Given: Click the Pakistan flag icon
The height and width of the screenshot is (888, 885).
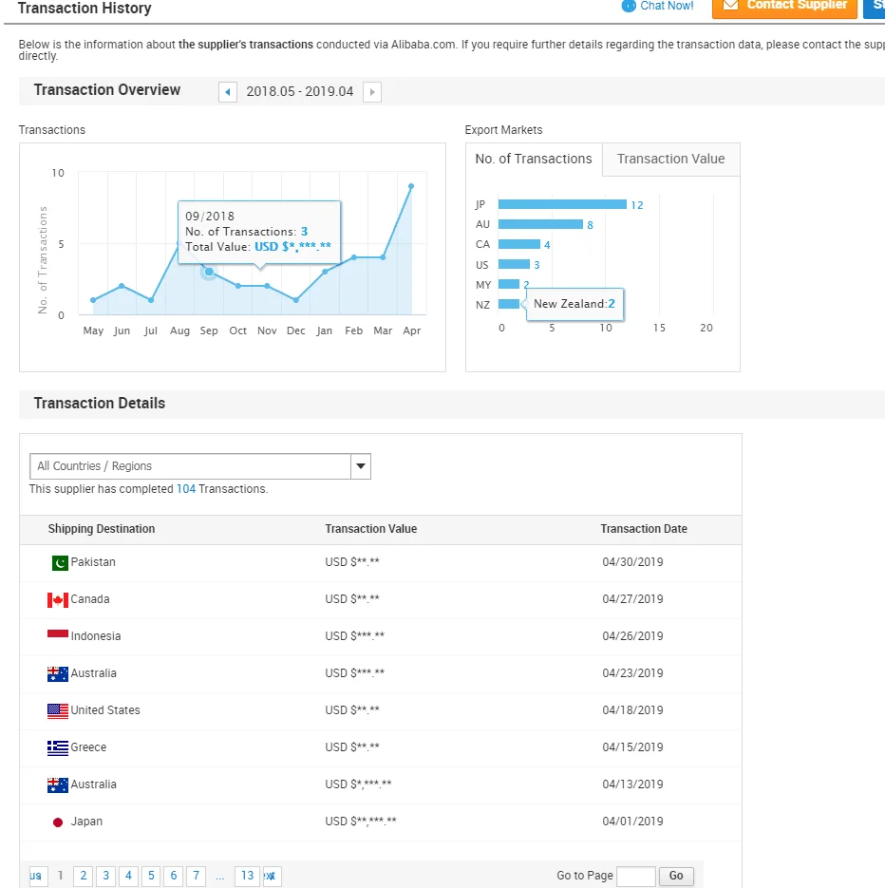Looking at the screenshot, I should 60,563.
